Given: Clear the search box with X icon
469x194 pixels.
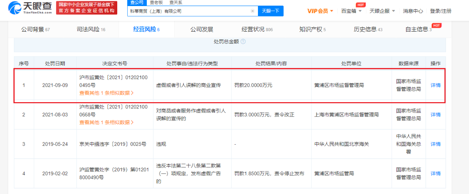Looking at the screenshot, I should coord(252,11).
